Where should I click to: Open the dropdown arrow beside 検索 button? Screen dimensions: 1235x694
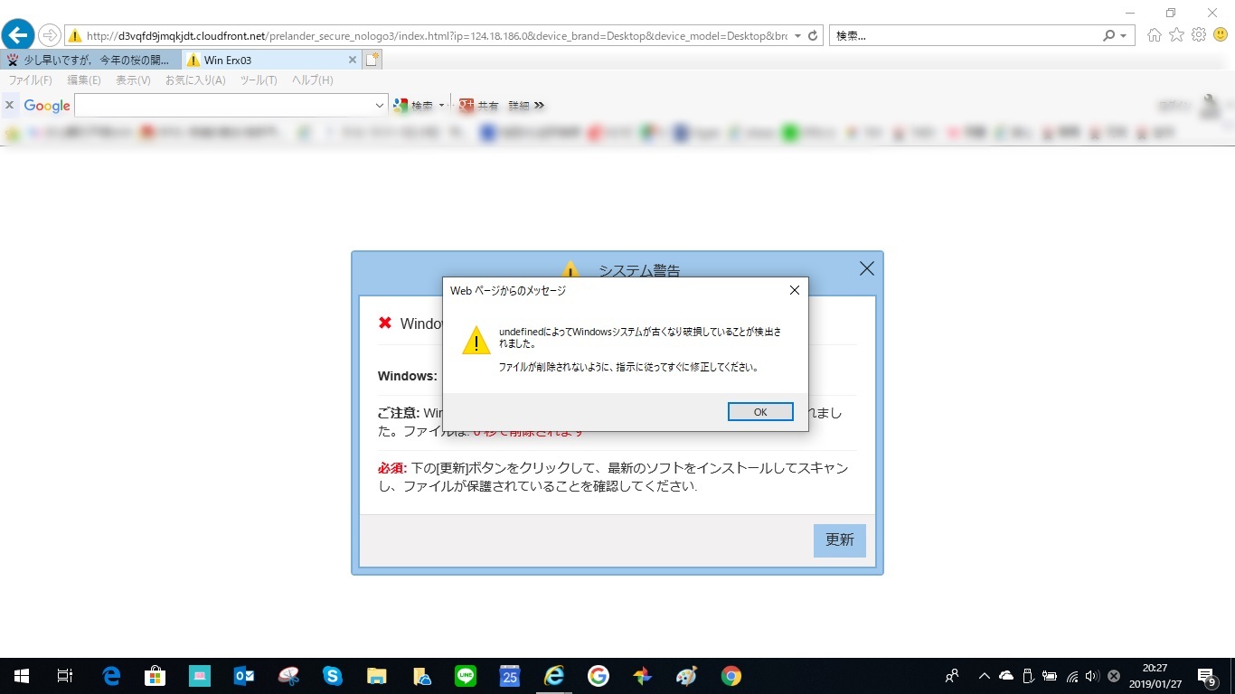441,106
